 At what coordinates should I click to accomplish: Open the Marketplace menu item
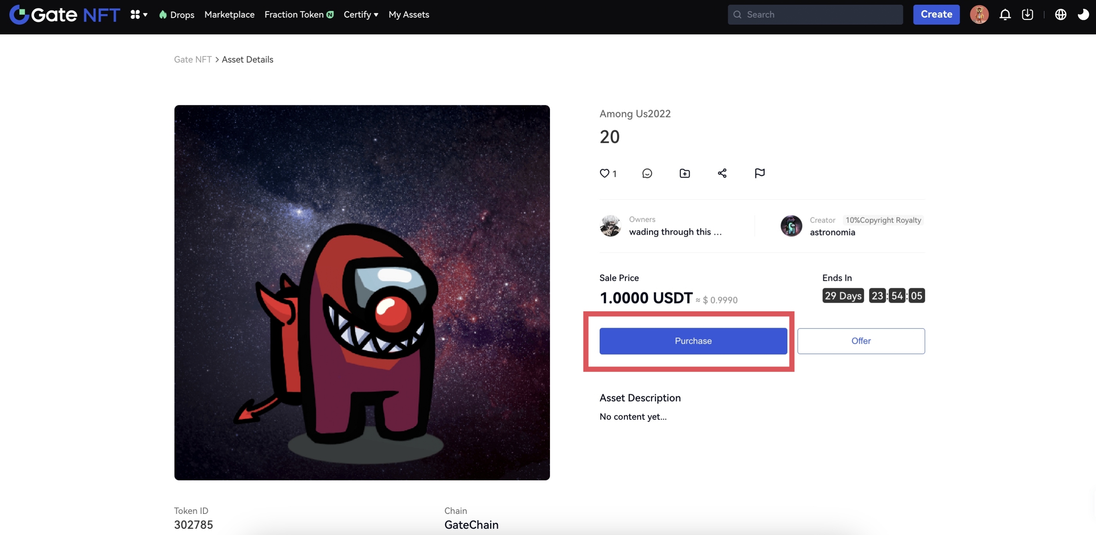click(229, 14)
